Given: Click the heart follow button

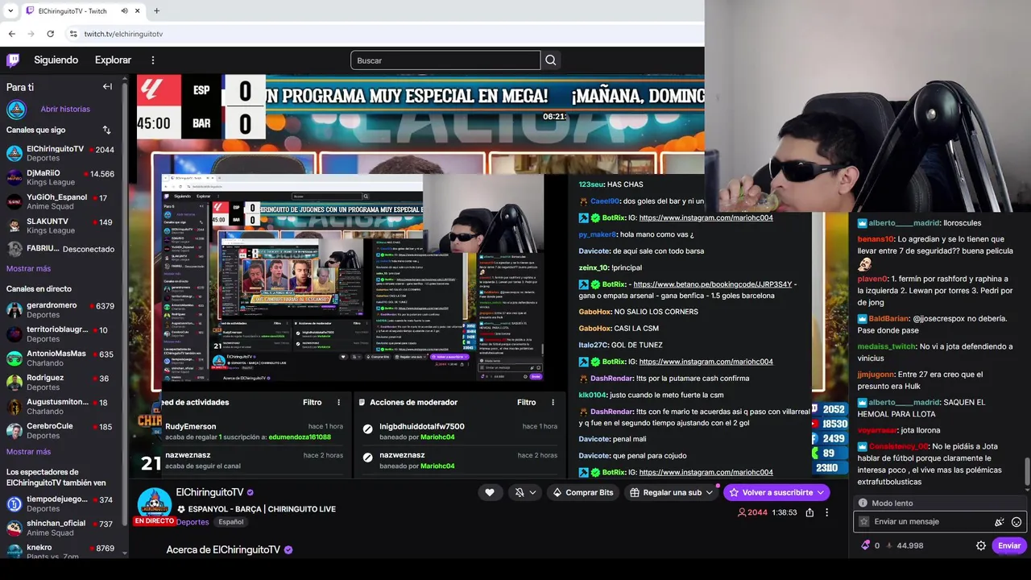Looking at the screenshot, I should [490, 492].
